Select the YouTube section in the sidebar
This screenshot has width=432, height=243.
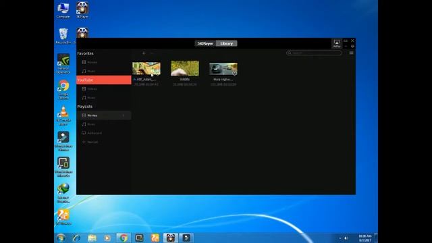click(104, 80)
